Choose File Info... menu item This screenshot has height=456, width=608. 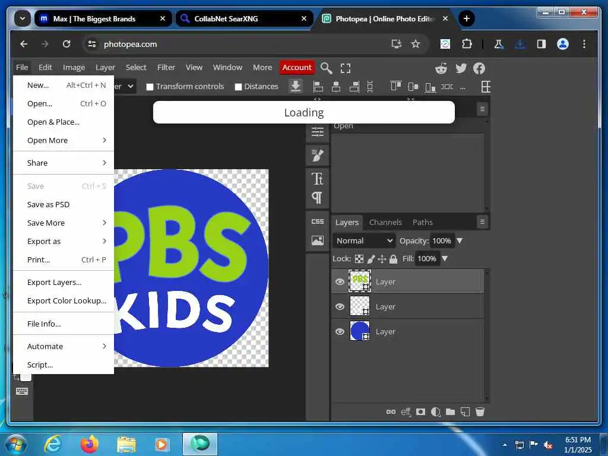pyautogui.click(x=64, y=324)
